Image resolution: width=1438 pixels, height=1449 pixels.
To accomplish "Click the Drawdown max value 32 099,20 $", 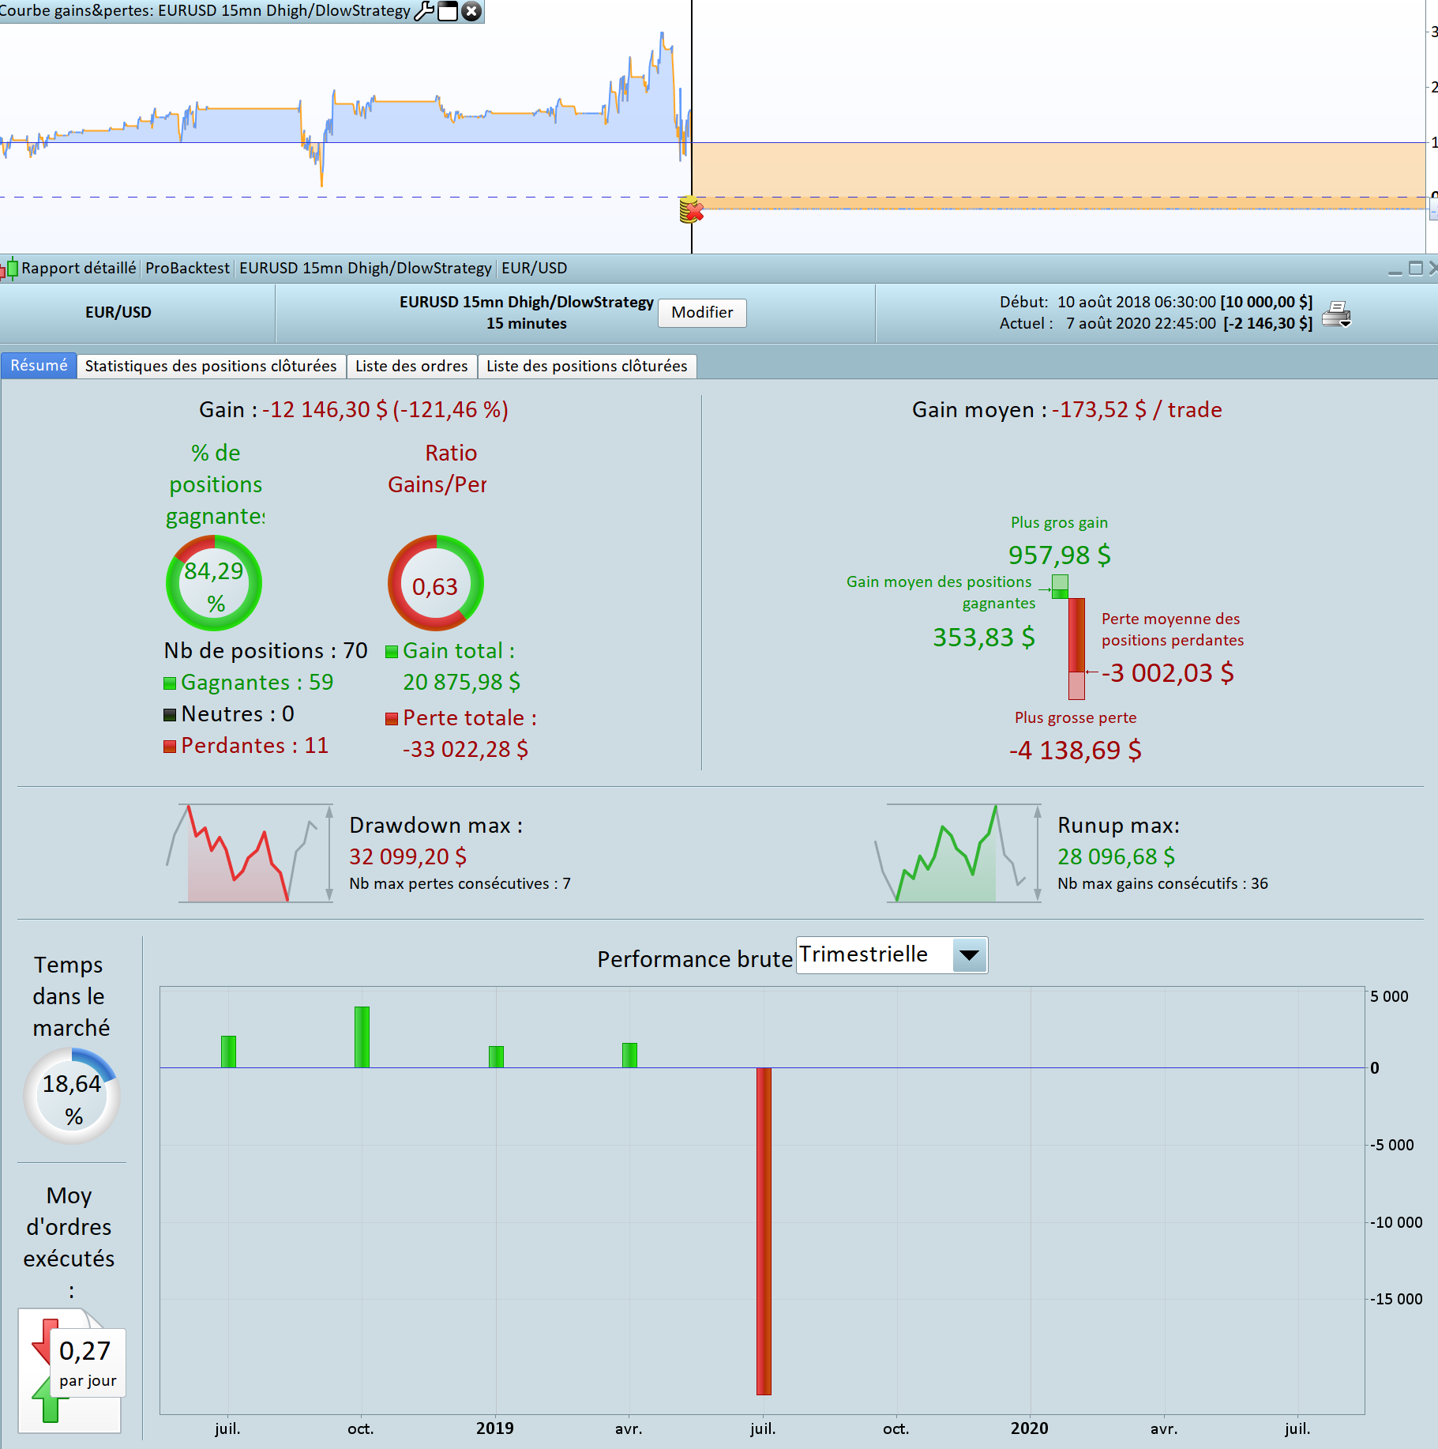I will 408,856.
